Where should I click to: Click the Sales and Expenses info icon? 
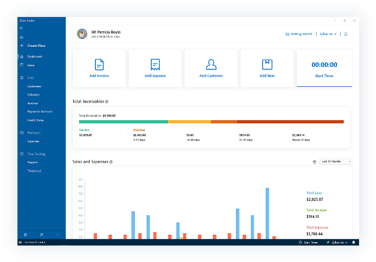[111, 162]
